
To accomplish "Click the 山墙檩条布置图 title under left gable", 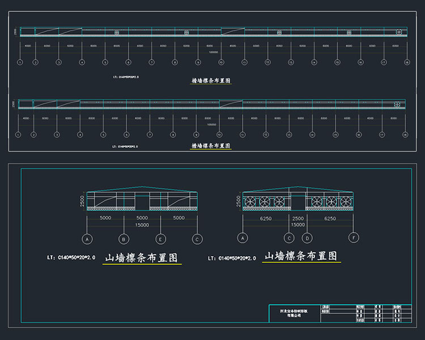I will coord(142,257).
